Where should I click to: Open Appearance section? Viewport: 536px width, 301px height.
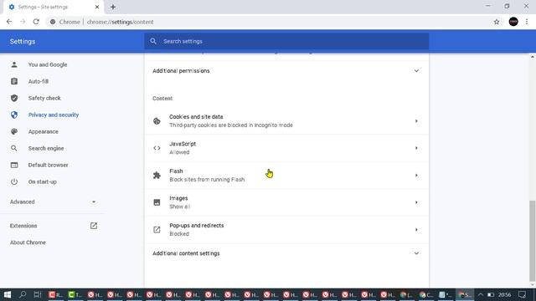pyautogui.click(x=43, y=131)
